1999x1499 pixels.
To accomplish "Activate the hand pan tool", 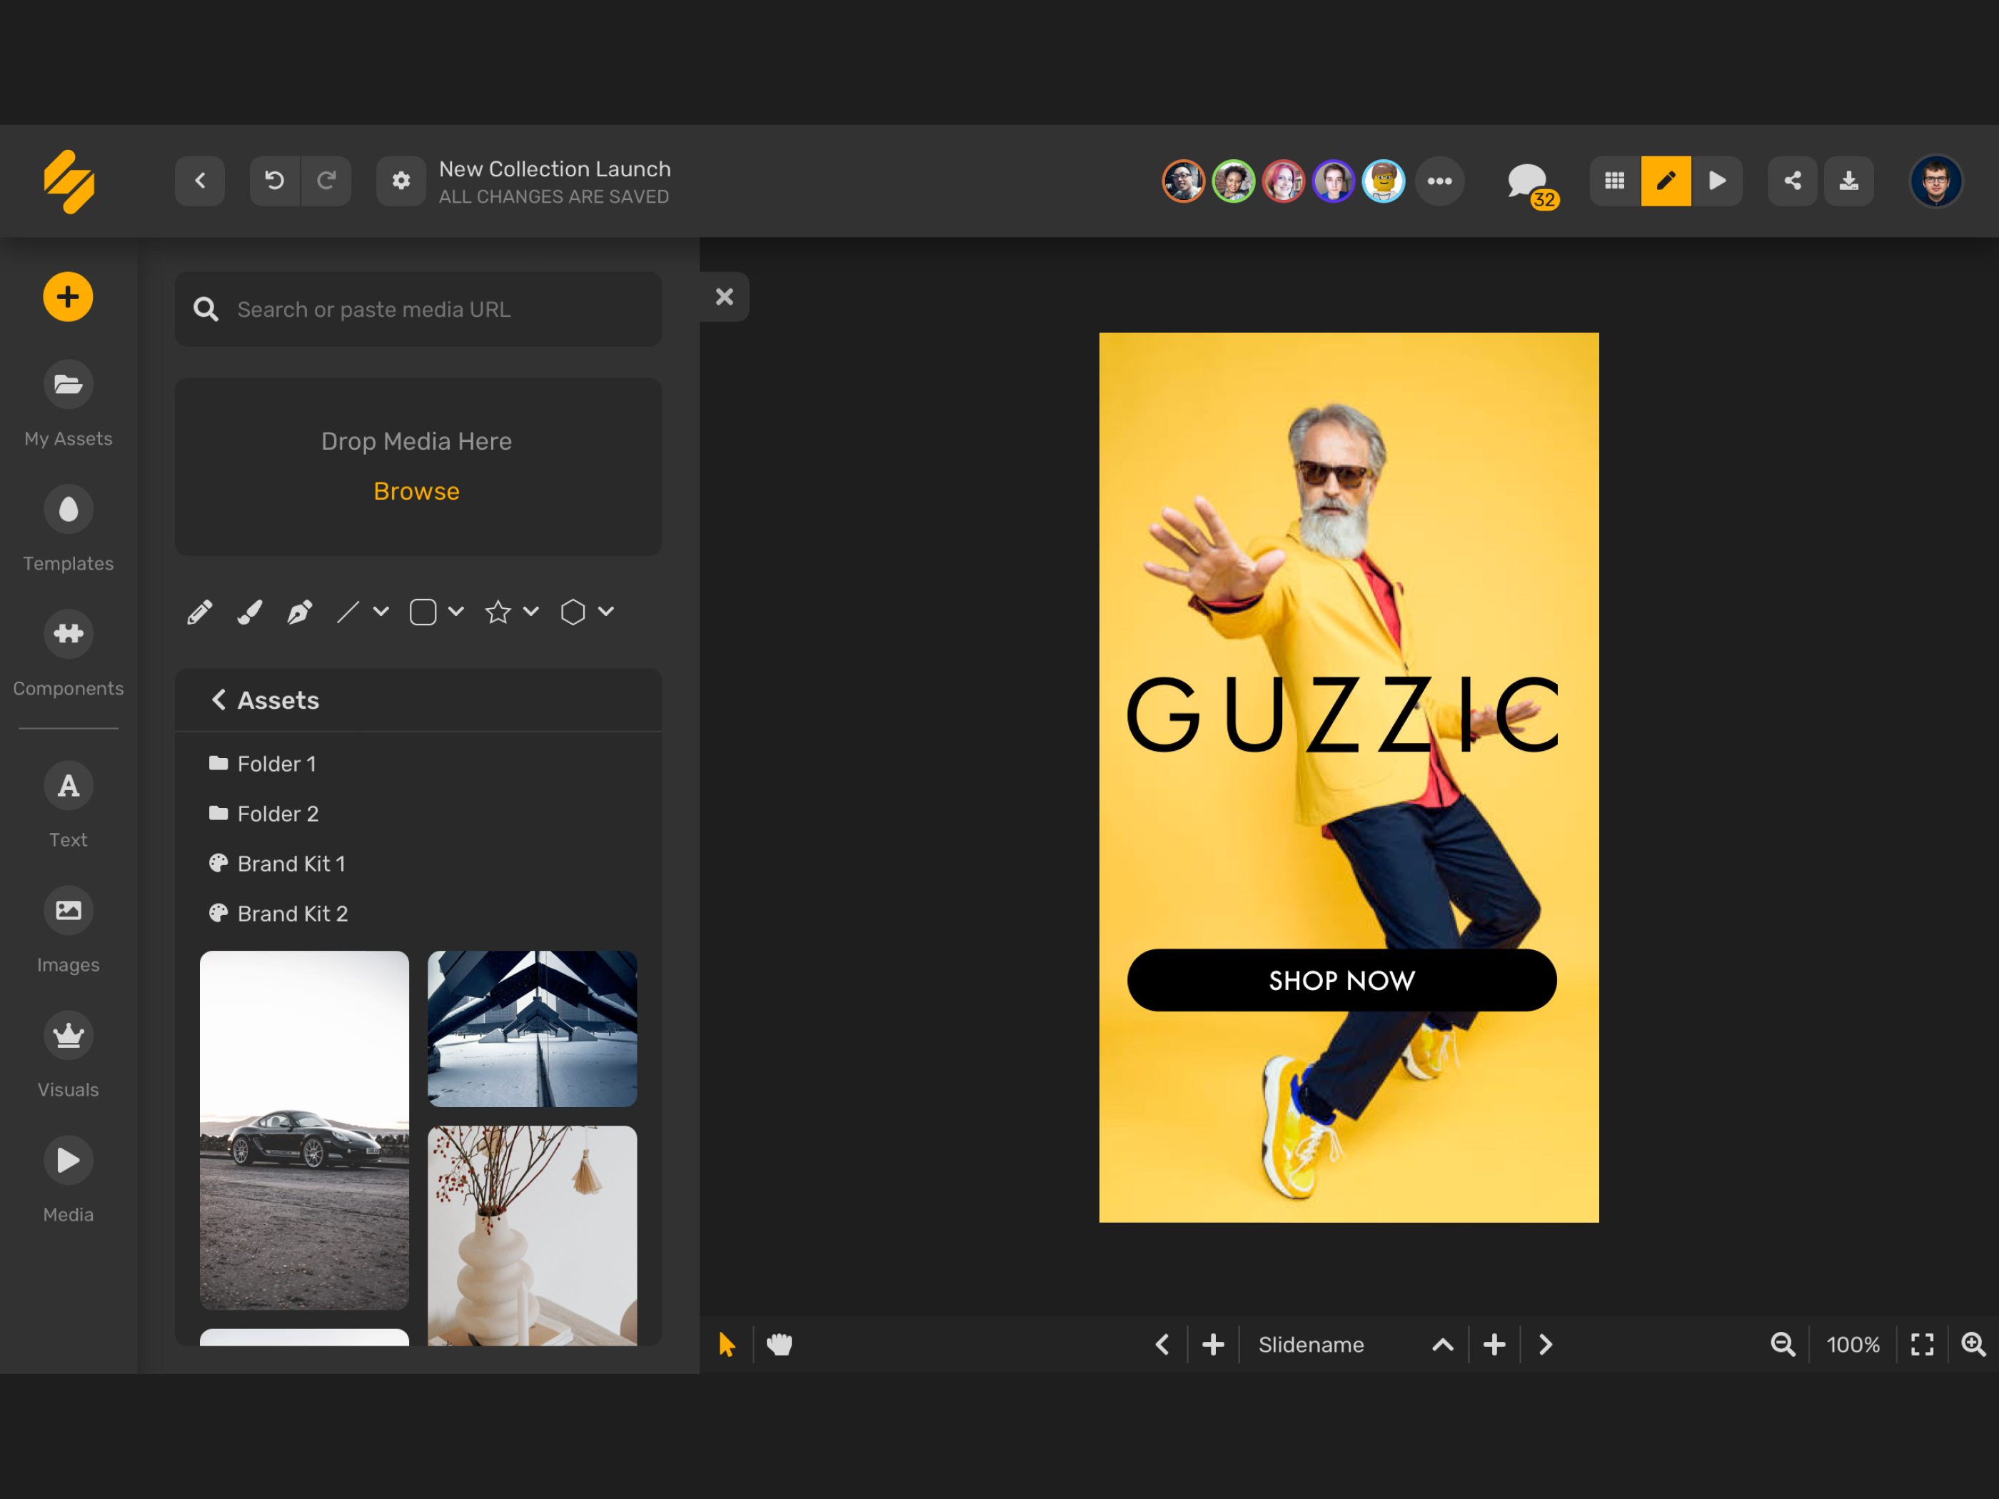I will [x=779, y=1345].
